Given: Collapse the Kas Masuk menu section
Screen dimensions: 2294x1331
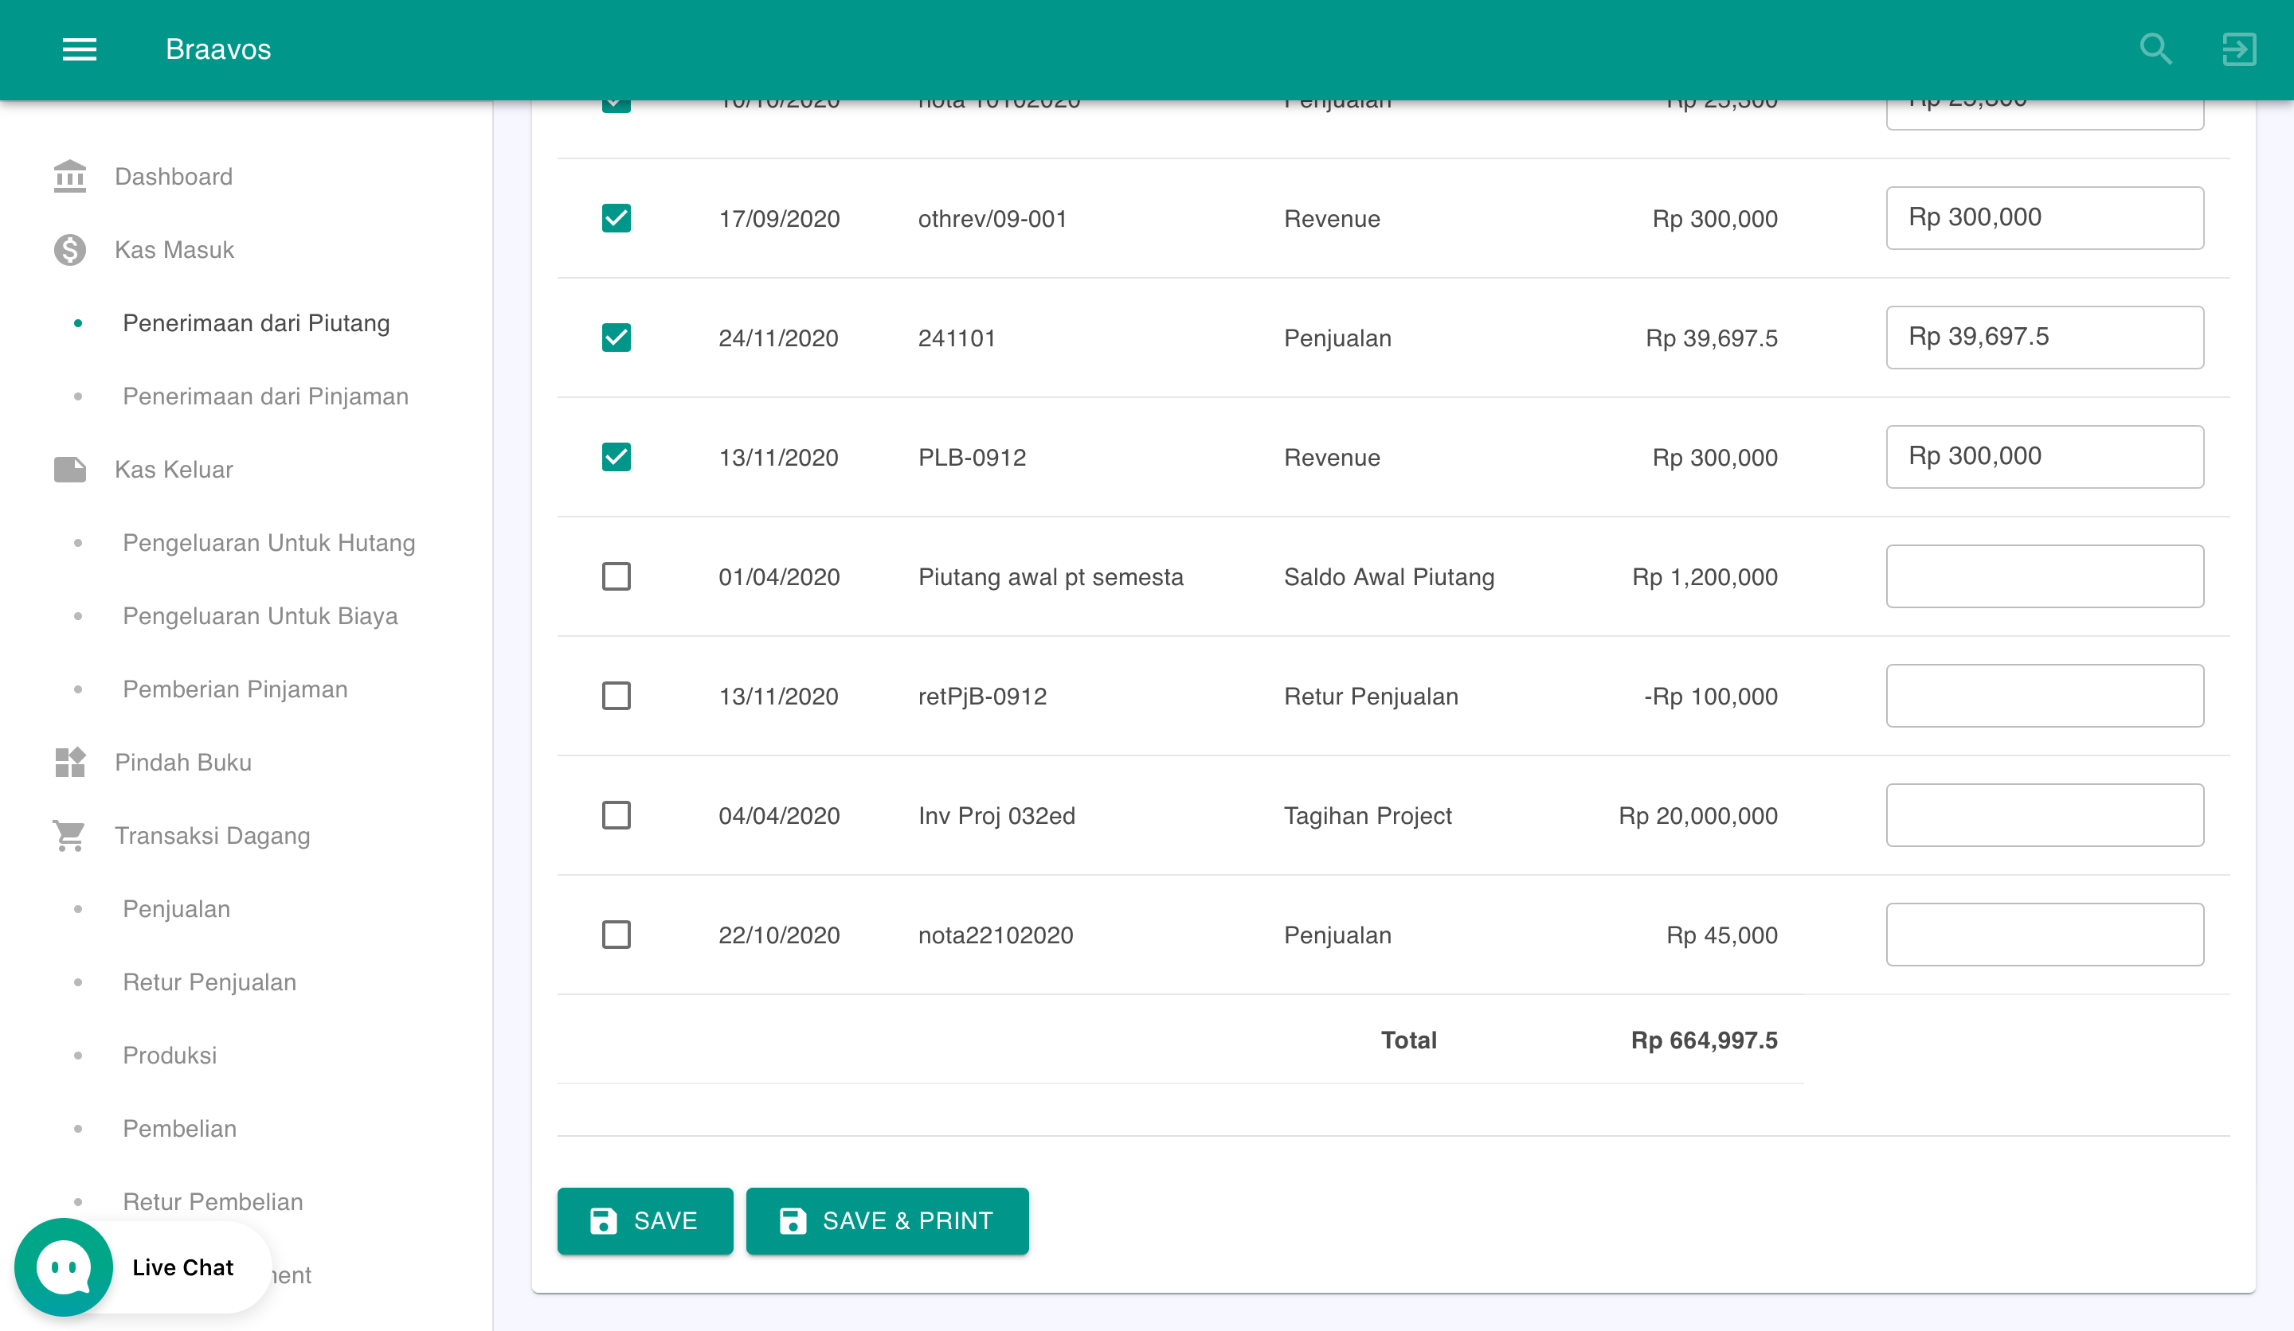Looking at the screenshot, I should (174, 249).
